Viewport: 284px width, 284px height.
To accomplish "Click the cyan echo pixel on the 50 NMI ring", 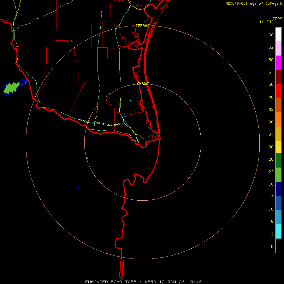I will pos(86,158).
